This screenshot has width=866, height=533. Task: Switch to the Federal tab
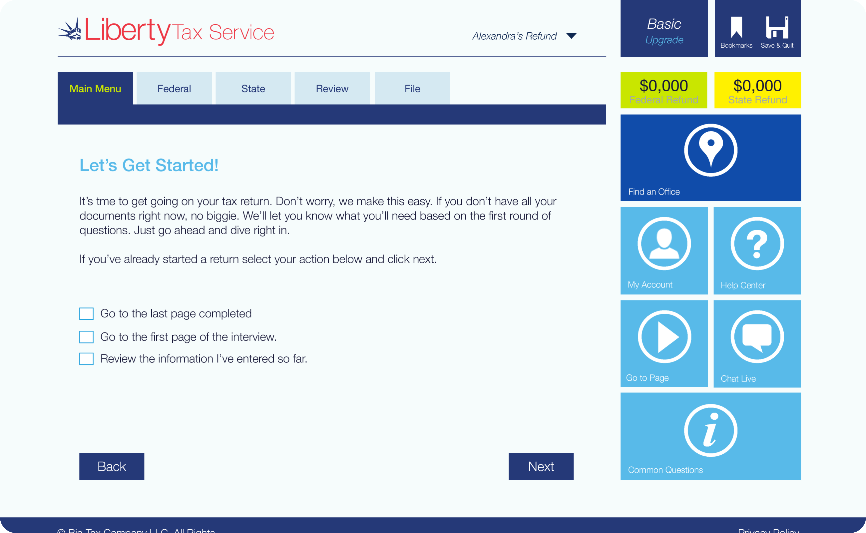pos(174,89)
